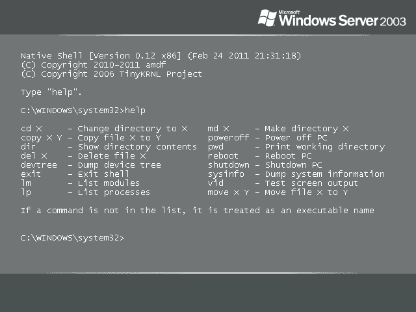Click the 'reboot' command text
This screenshot has width=416, height=312.
point(223,156)
